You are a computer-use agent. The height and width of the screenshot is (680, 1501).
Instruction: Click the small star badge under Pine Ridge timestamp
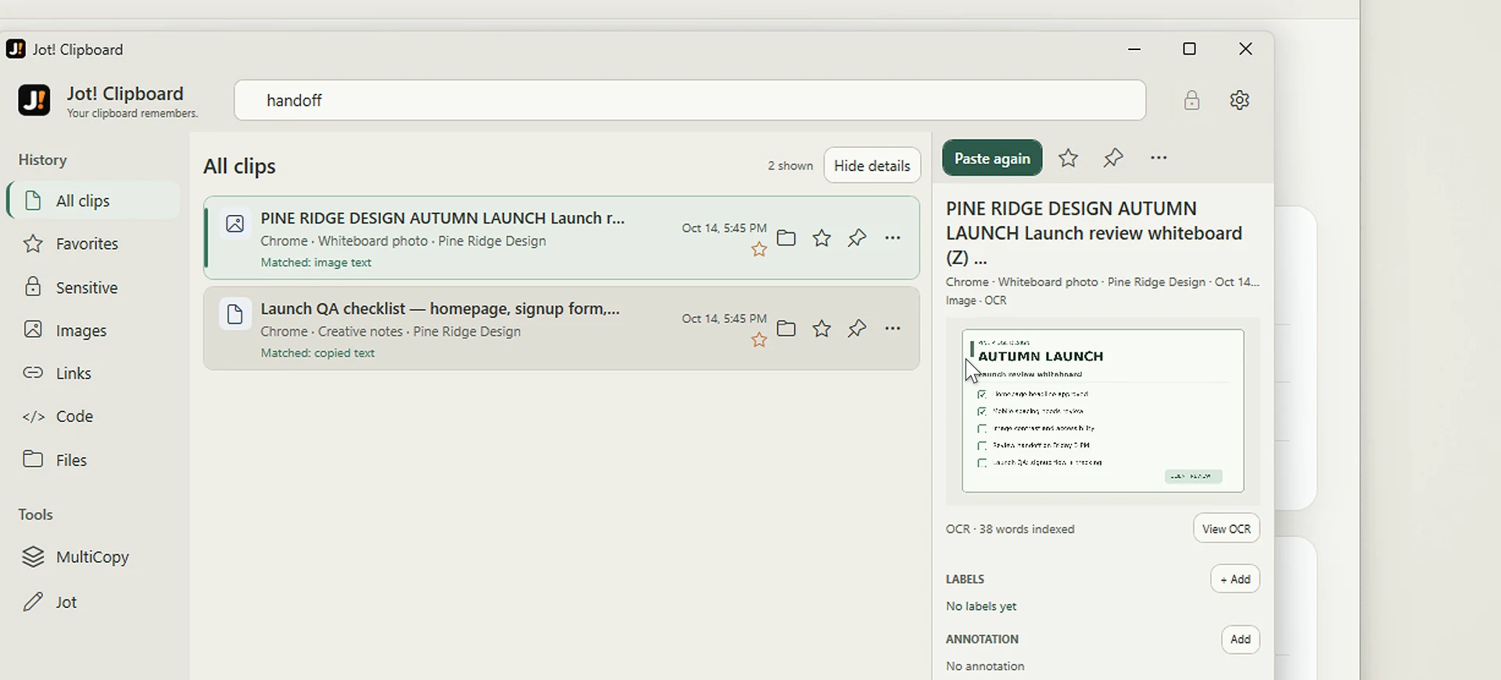click(759, 250)
